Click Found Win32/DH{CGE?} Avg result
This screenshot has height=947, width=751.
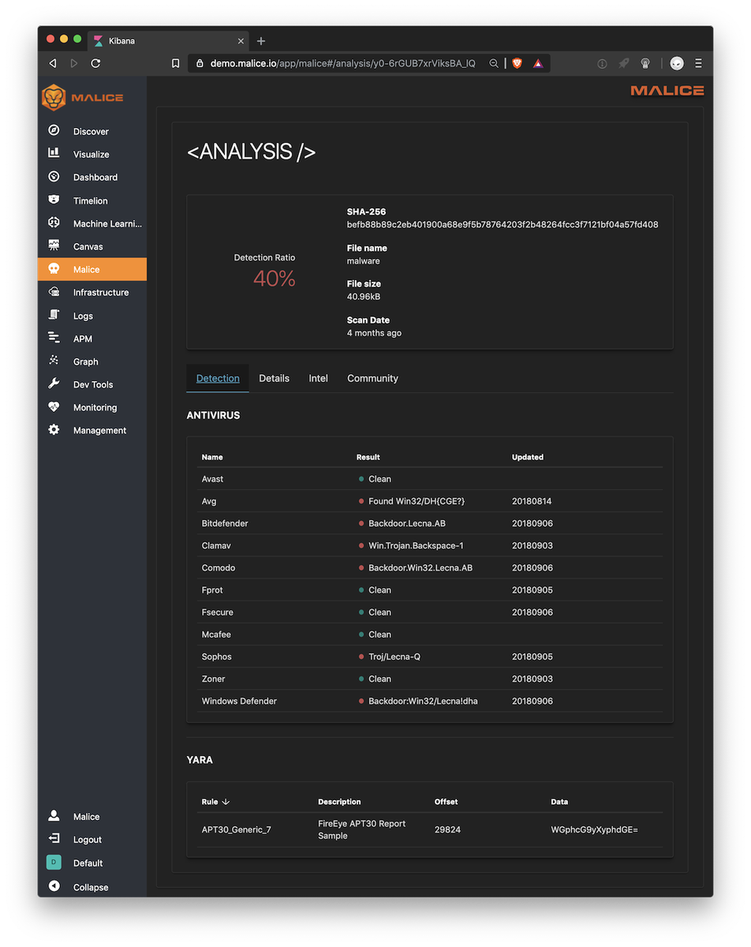[417, 501]
